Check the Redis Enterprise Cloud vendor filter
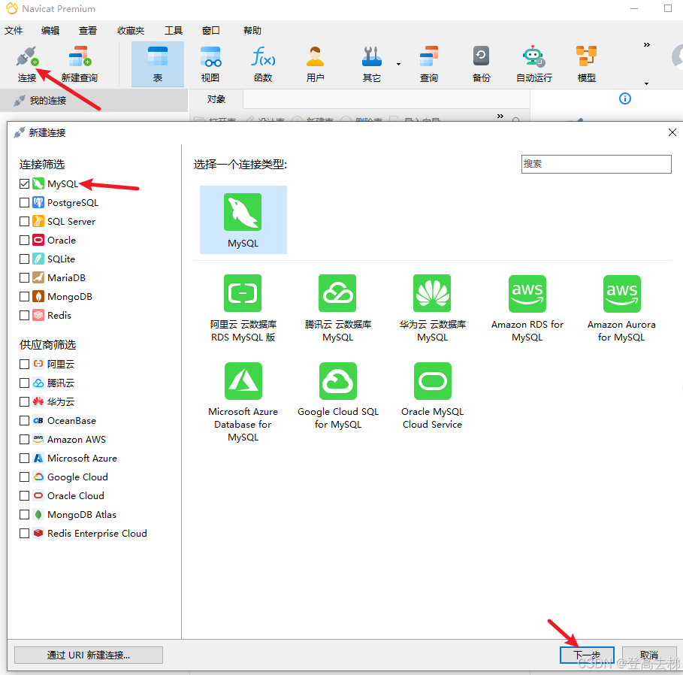Viewport: 683px width, 675px height. point(24,534)
